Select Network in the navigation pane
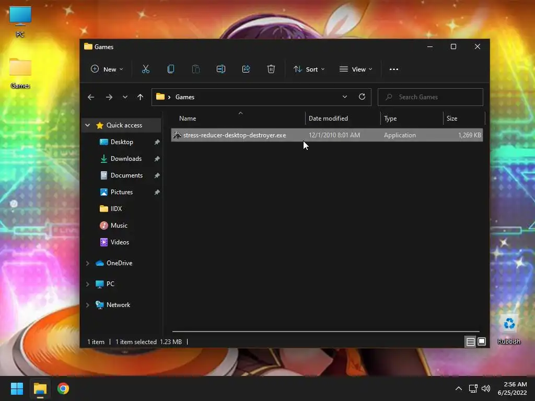Image resolution: width=535 pixels, height=401 pixels. (118, 305)
